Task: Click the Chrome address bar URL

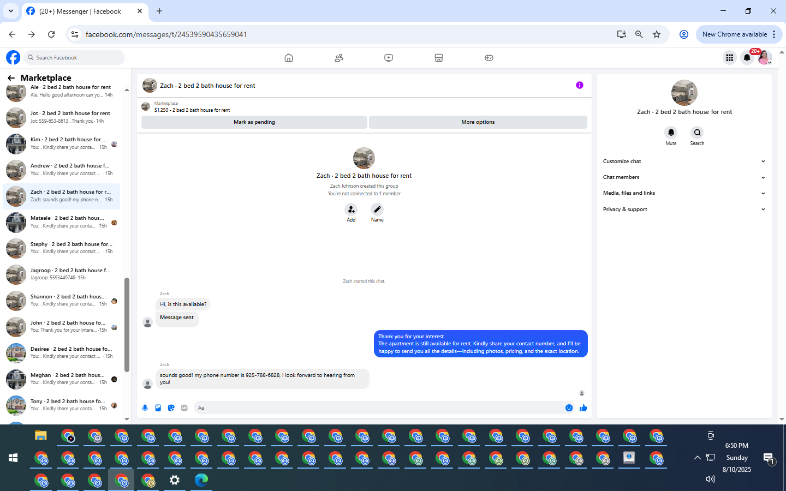Action: click(166, 34)
